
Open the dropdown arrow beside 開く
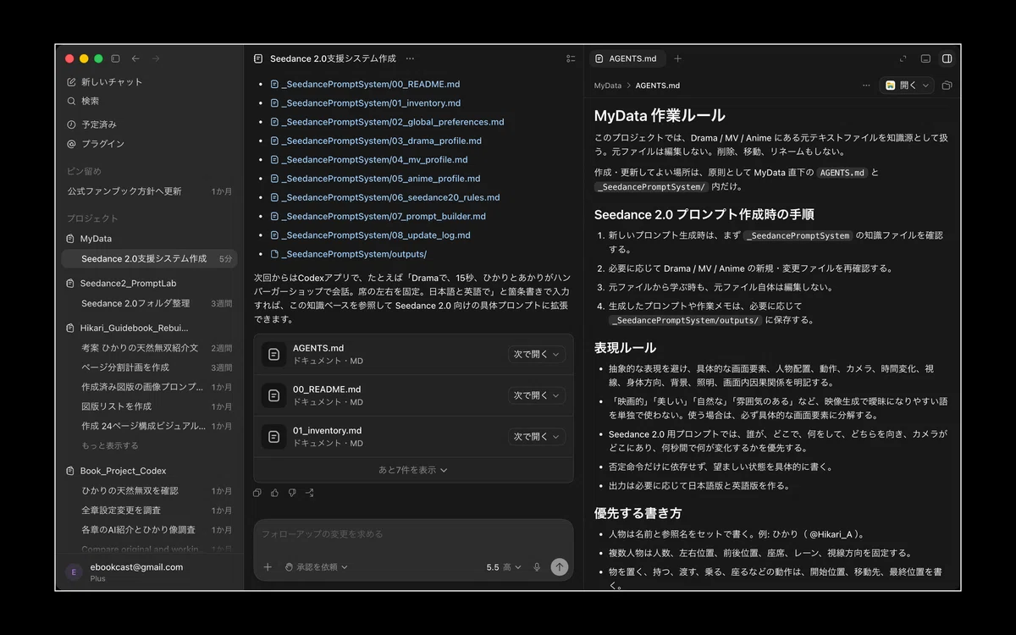pos(926,85)
